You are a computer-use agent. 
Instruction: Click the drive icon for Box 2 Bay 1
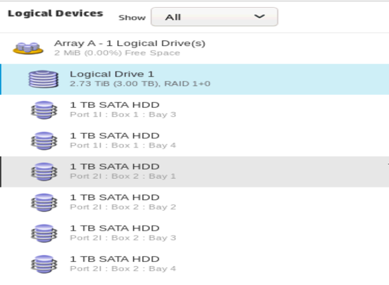44,171
